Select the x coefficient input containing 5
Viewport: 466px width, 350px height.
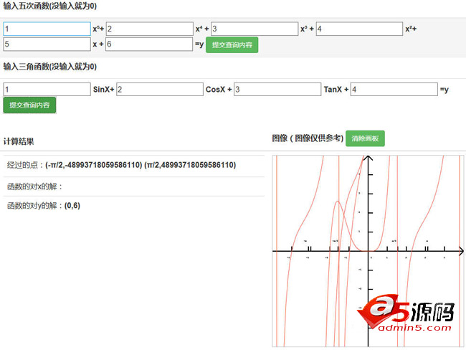click(47, 44)
